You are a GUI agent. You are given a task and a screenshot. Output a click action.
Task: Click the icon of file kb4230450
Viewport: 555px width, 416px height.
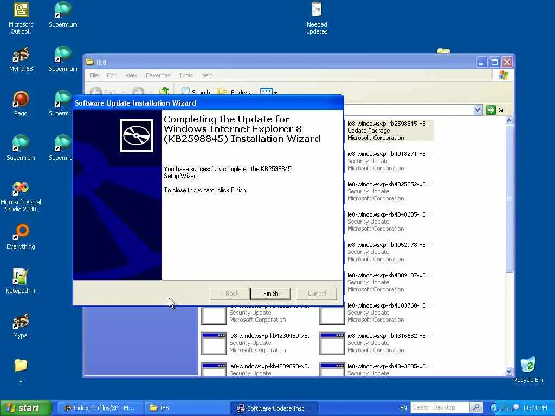point(214,343)
